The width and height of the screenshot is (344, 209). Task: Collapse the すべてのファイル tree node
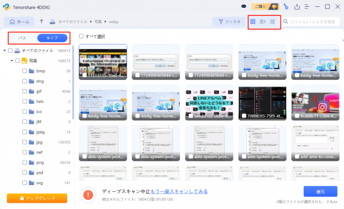[5, 50]
